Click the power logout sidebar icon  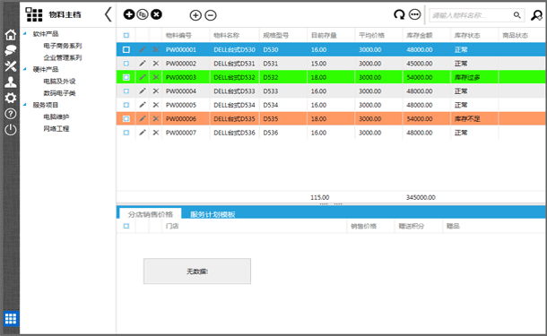click(11, 130)
